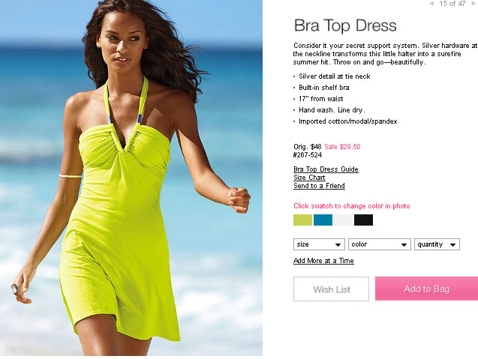Click the size dropdown arrow
The height and width of the screenshot is (359, 478).
[x=338, y=244]
